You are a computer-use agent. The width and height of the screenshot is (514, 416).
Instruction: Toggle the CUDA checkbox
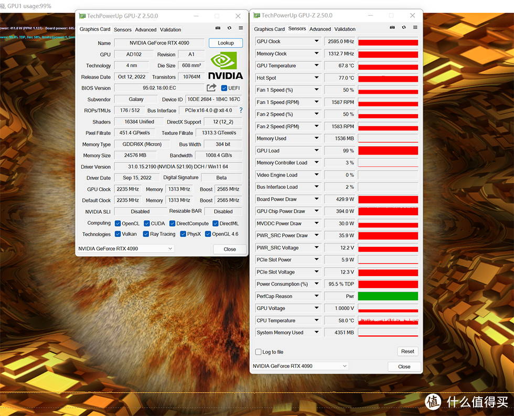coord(147,223)
